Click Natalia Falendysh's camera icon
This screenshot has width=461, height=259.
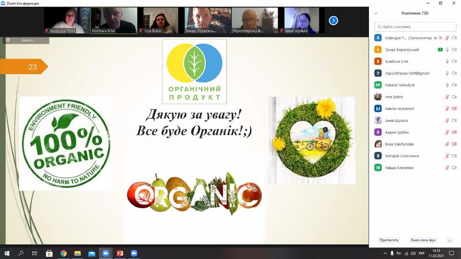(x=454, y=85)
